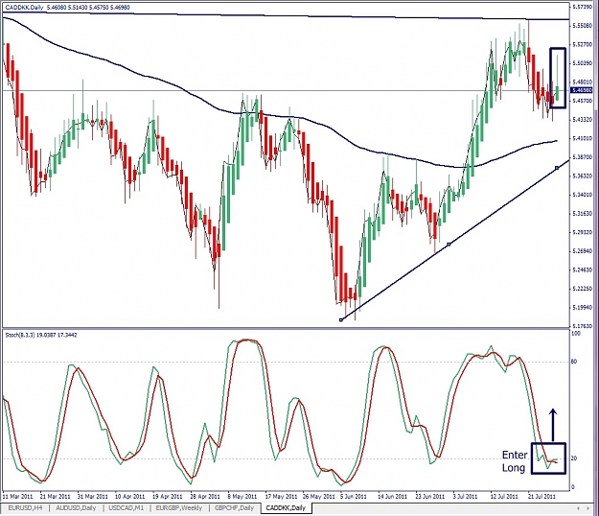Click the 5 Jun 2011 date label

[354, 497]
